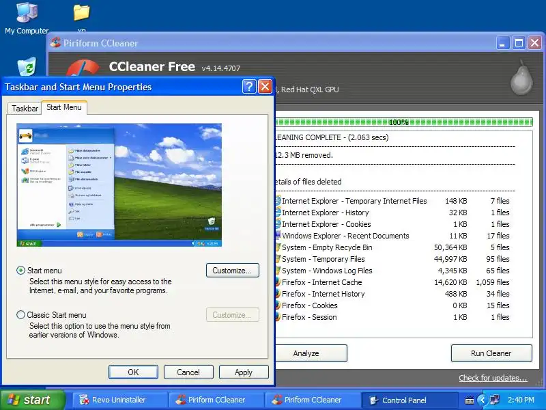Click Run Cleaner in CCleaner
Image resolution: width=546 pixels, height=410 pixels.
point(491,353)
